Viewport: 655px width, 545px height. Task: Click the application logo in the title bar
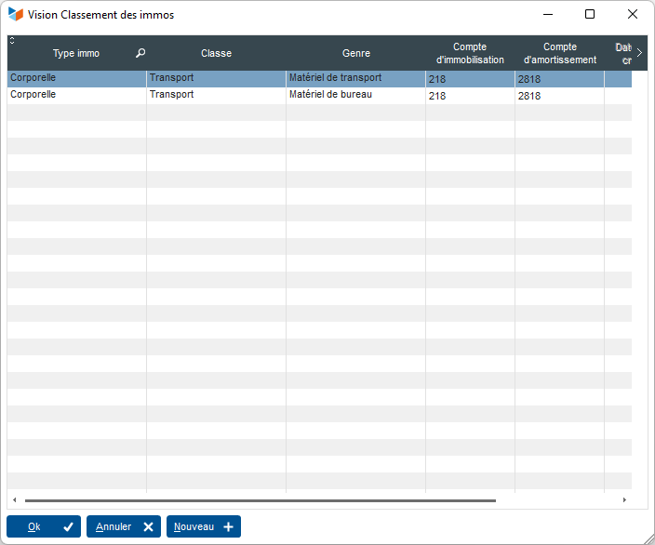pos(16,15)
